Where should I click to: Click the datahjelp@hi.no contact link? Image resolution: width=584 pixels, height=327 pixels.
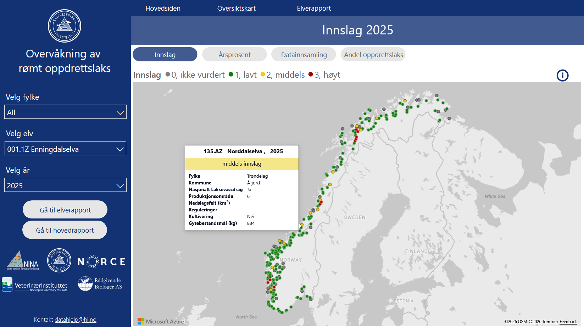[76, 320]
